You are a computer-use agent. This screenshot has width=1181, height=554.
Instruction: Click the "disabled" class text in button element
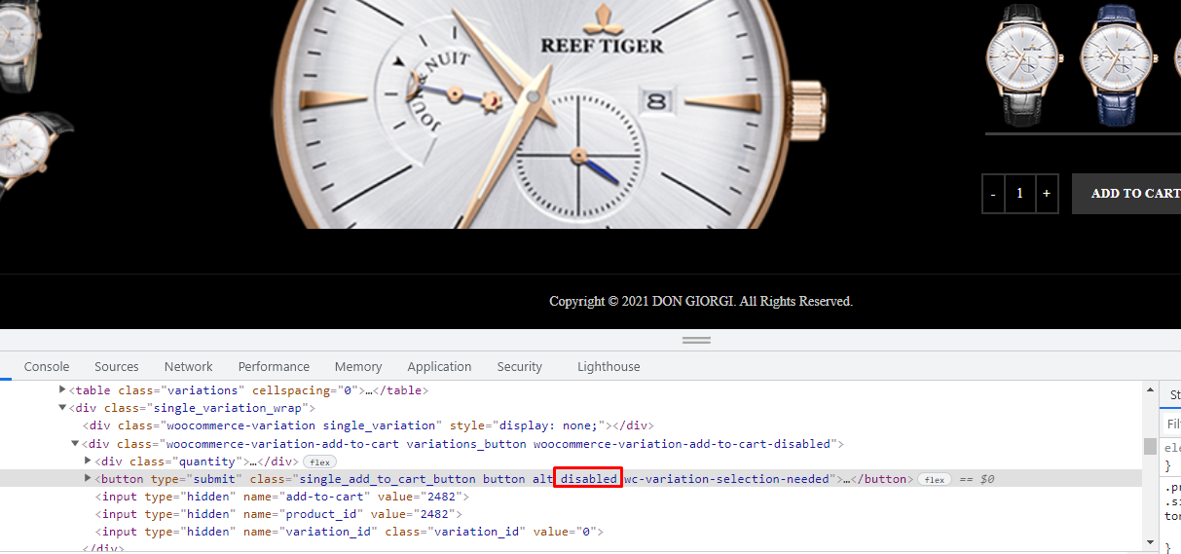point(588,479)
